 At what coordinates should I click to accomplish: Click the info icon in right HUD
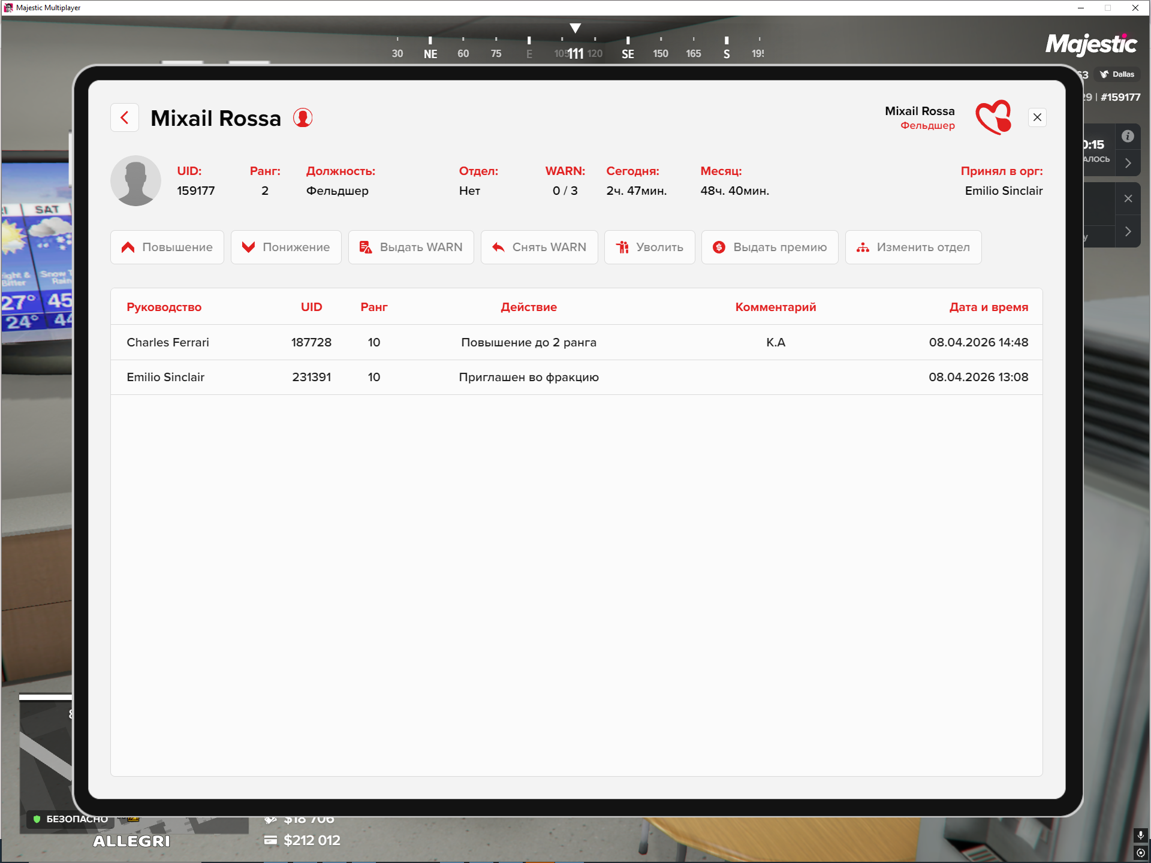[x=1128, y=136]
